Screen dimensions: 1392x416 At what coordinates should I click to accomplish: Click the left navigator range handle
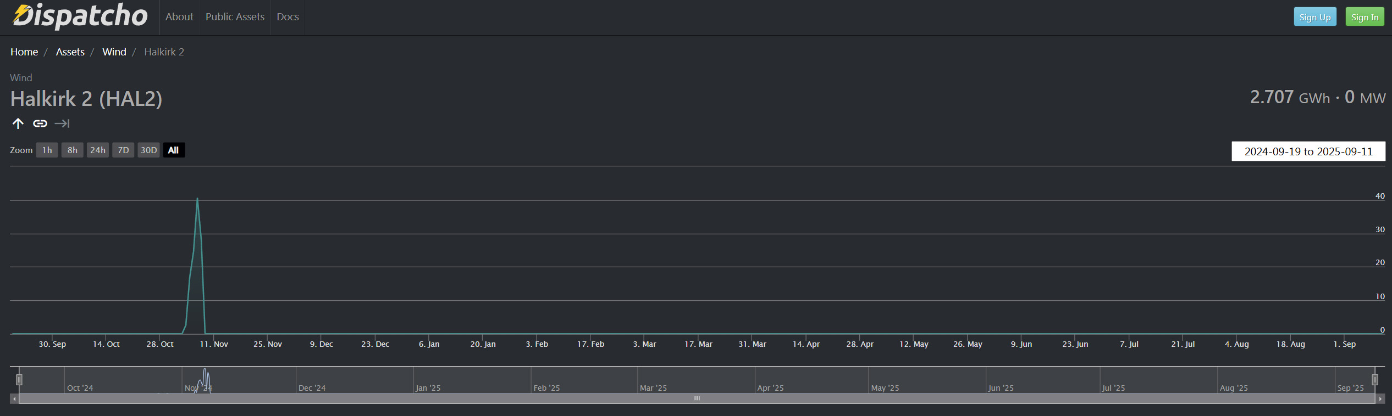click(x=19, y=380)
